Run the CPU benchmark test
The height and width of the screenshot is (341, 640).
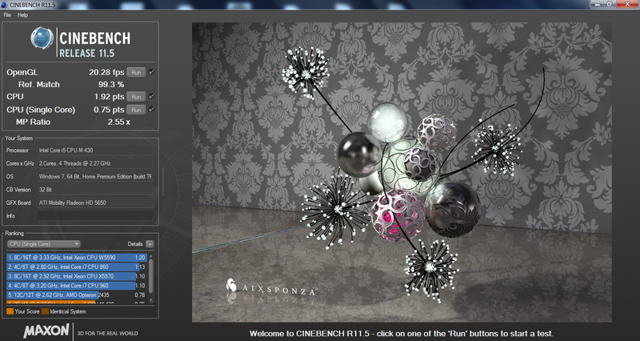click(x=136, y=97)
